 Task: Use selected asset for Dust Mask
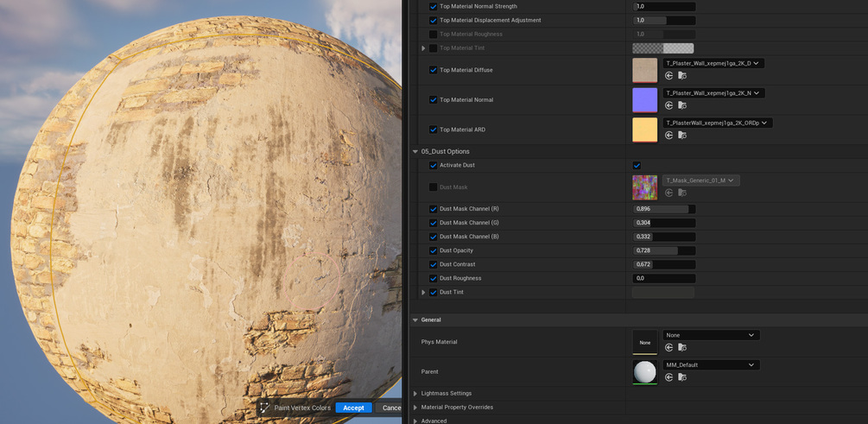668,193
